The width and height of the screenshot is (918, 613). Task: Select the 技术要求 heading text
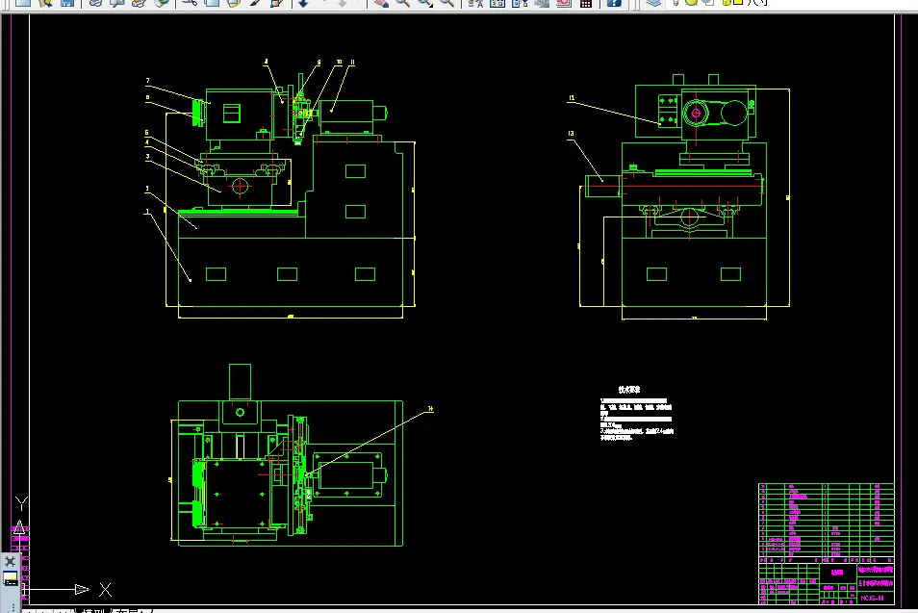click(629, 390)
